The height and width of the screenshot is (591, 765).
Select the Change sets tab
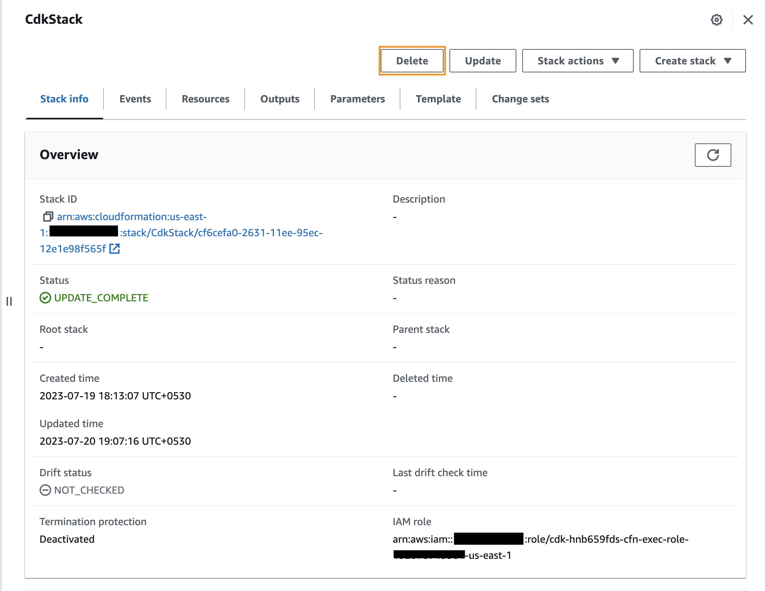[520, 99]
